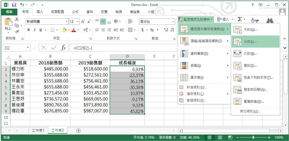Image resolution: width=289 pixels, height=141 pixels.
Task: Open the font size dropdown showing 12
Action: pos(78,22)
